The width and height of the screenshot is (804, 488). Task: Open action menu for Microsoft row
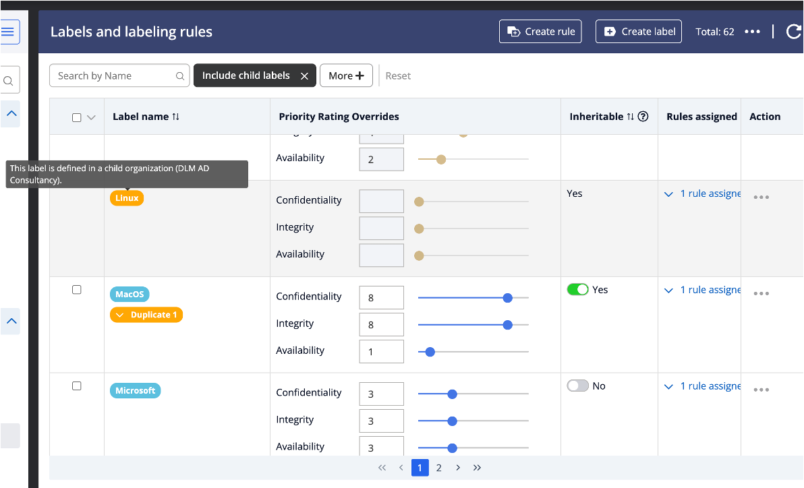761,390
